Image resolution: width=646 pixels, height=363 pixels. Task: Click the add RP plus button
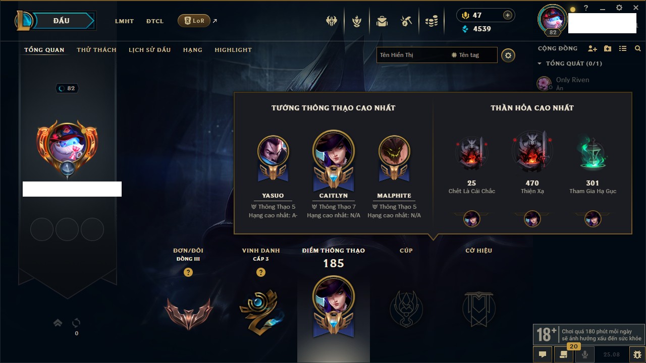tap(508, 15)
